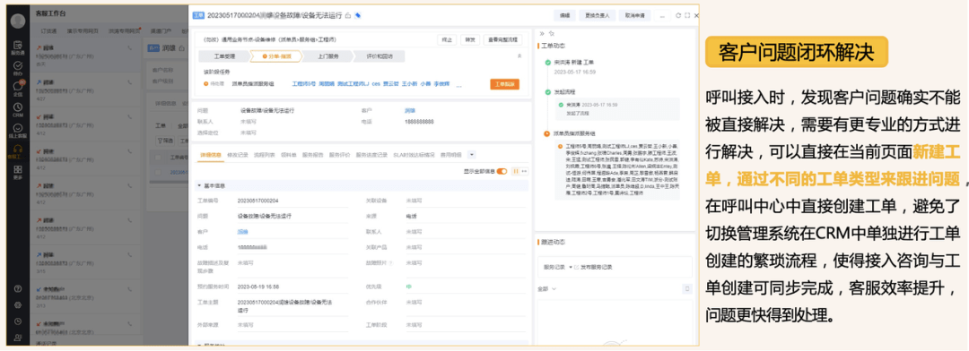Click the help question-mark icon in sidebar bottom
The height and width of the screenshot is (351, 969).
coord(18,288)
